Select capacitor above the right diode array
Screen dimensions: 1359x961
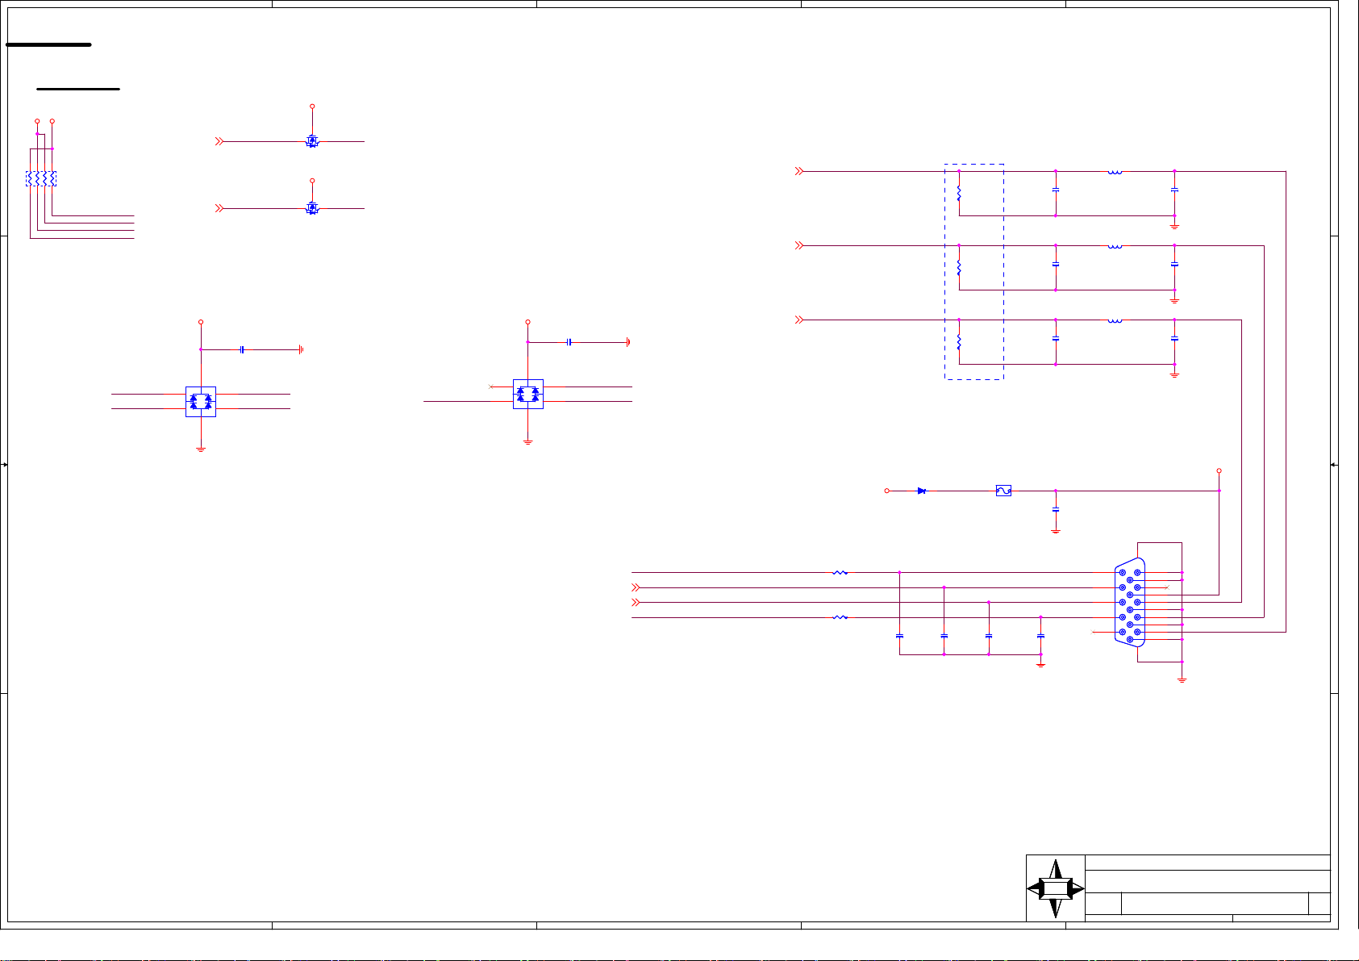pos(569,342)
